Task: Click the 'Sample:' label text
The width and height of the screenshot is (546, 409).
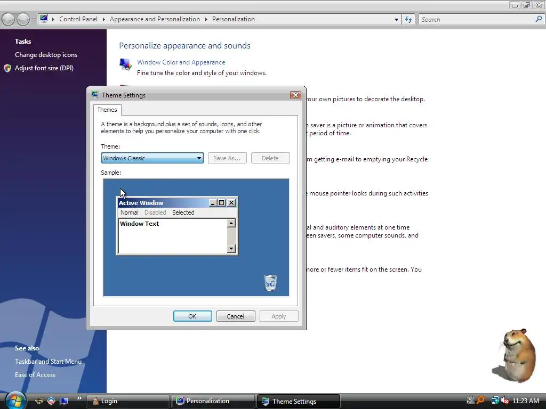Action: (111, 173)
